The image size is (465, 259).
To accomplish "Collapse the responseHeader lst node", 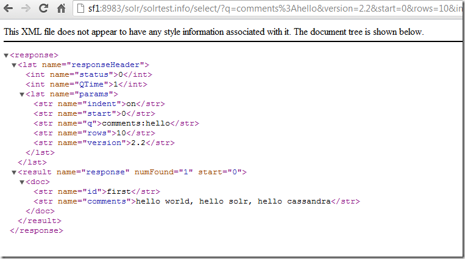I will 14,65.
